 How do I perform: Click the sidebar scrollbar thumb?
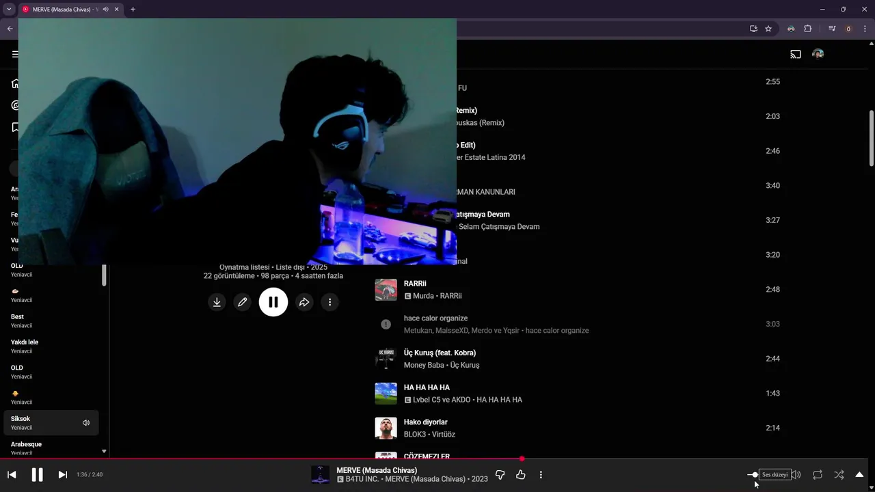104,275
